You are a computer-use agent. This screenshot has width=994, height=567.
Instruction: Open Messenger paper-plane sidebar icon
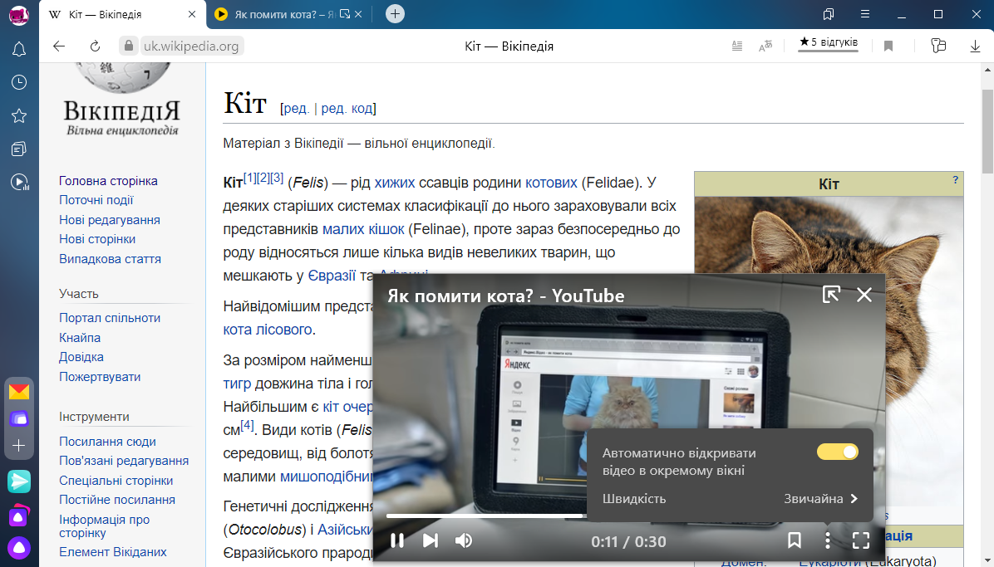(x=19, y=481)
